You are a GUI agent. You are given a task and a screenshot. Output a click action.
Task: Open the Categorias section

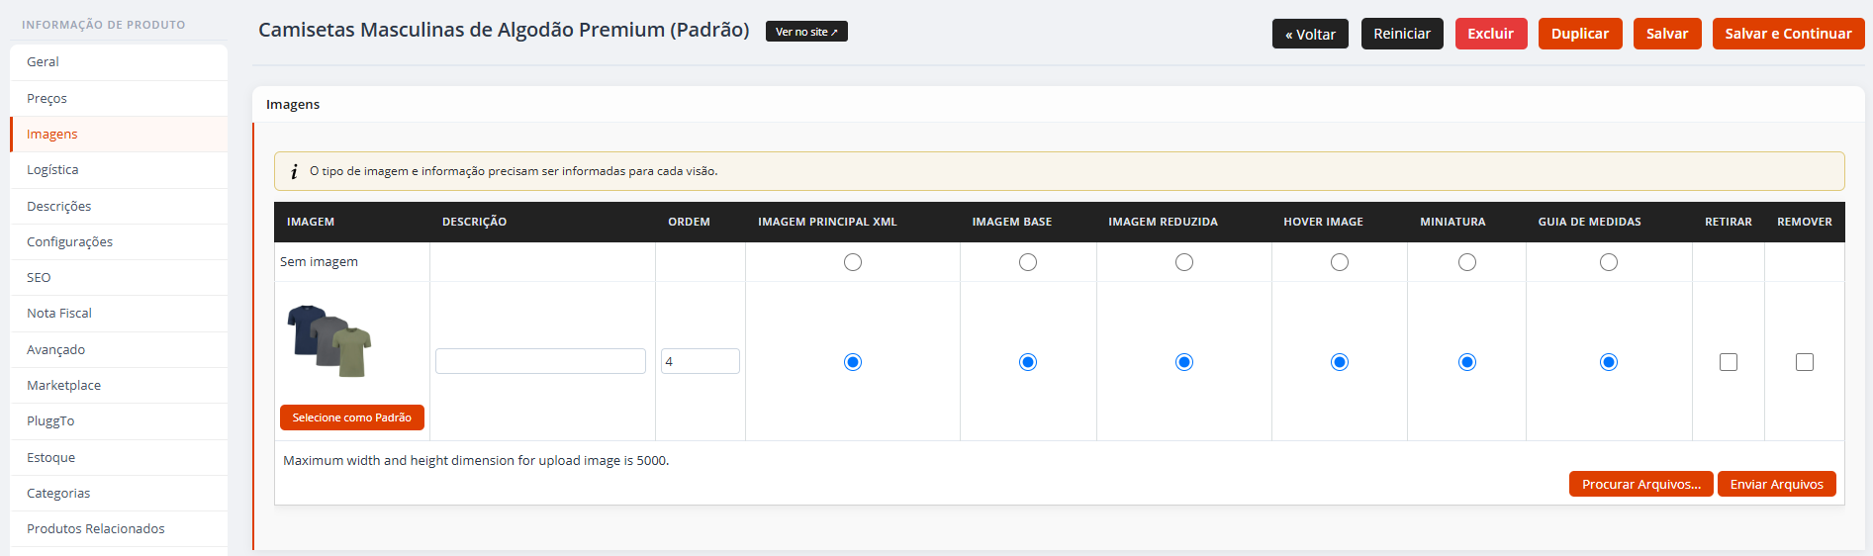[x=119, y=493]
